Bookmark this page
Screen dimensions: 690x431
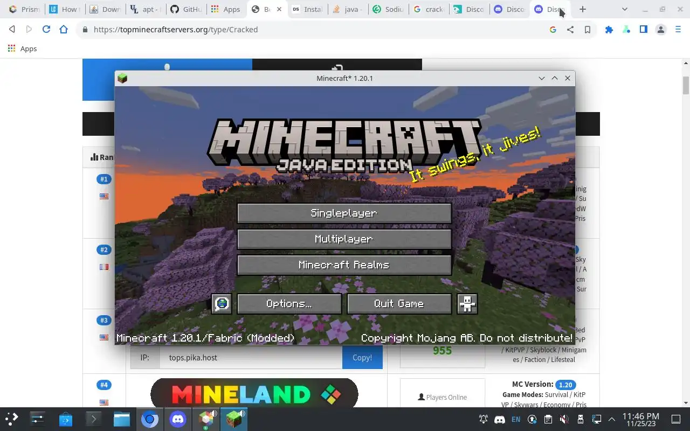(x=588, y=30)
